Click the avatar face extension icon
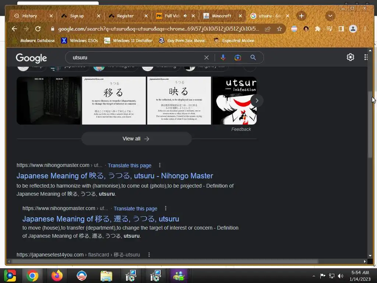Image resolution: width=377 pixels, height=283 pixels. [x=306, y=29]
